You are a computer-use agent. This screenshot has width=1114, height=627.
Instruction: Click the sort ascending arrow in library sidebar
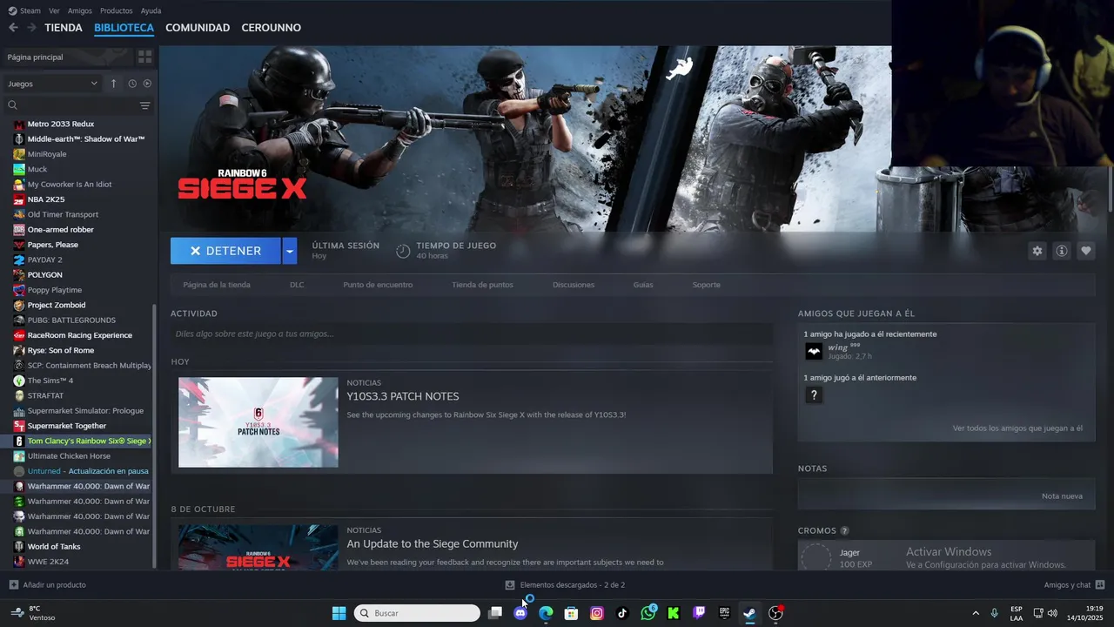point(113,84)
